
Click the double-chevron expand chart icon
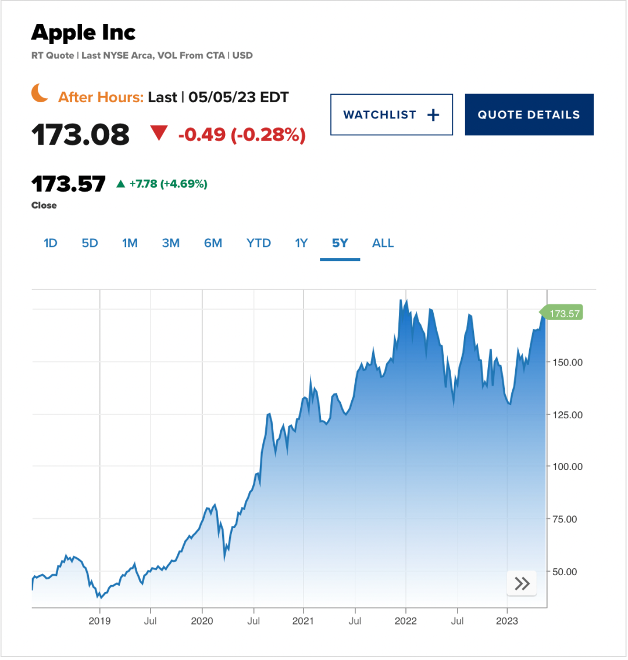click(522, 584)
